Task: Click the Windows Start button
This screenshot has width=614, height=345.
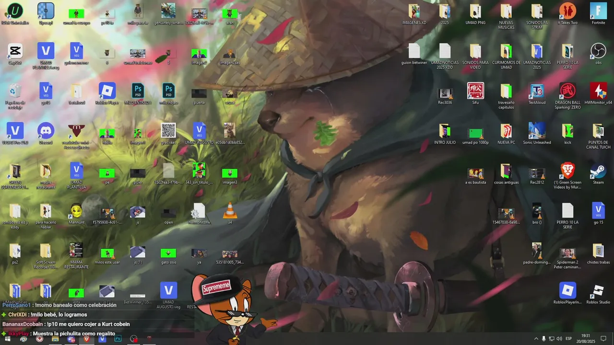Action: [8, 339]
